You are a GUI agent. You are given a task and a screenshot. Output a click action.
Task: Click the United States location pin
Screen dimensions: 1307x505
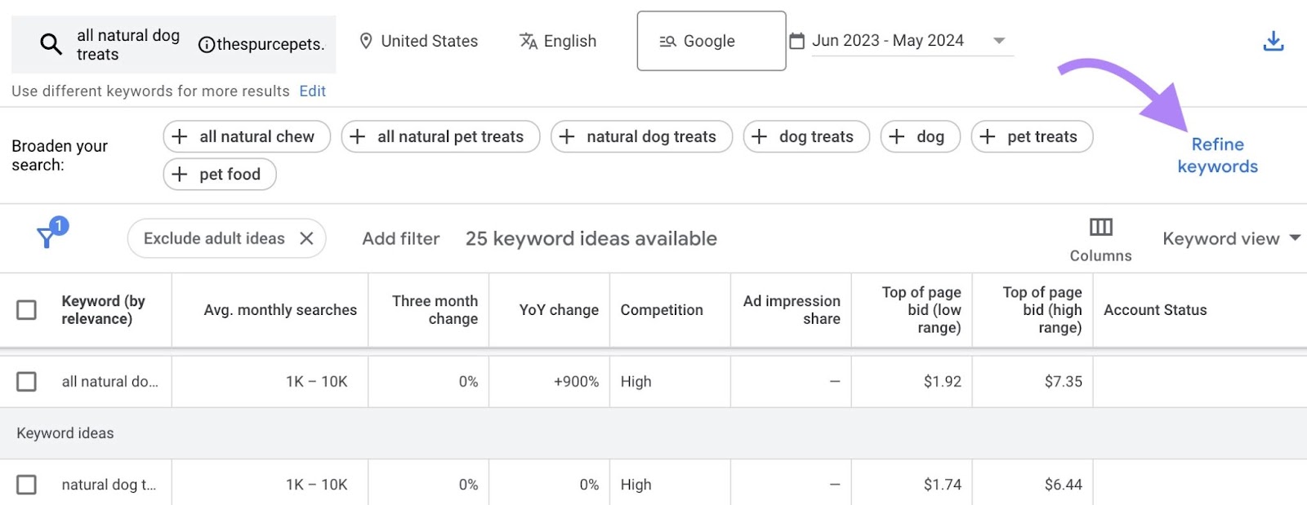click(x=367, y=41)
